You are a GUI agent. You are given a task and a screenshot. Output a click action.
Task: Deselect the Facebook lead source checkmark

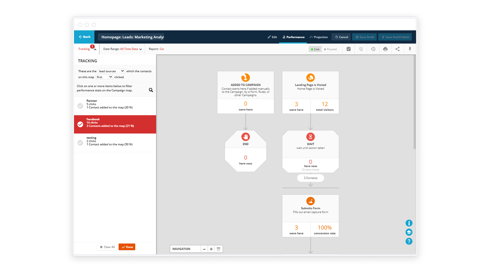[80, 124]
